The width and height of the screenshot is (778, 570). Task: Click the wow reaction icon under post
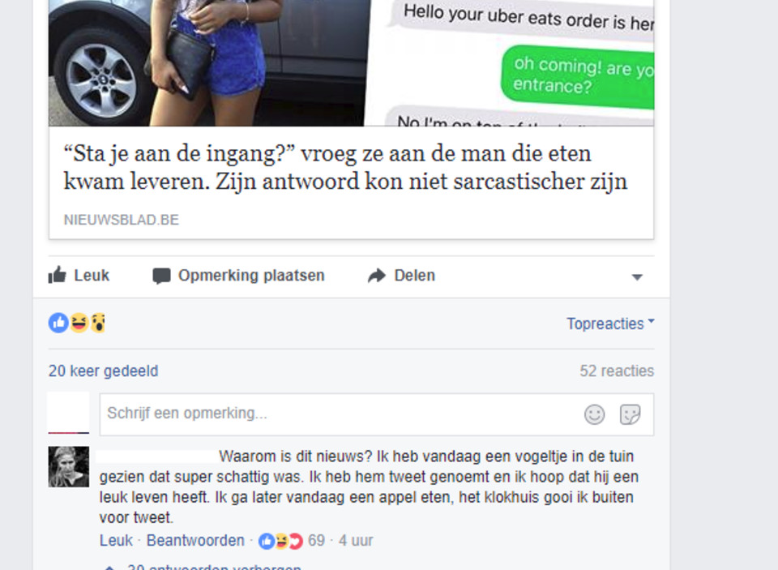coord(98,323)
